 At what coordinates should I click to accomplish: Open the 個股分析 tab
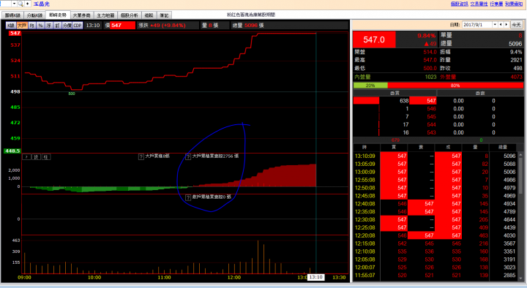pos(130,15)
